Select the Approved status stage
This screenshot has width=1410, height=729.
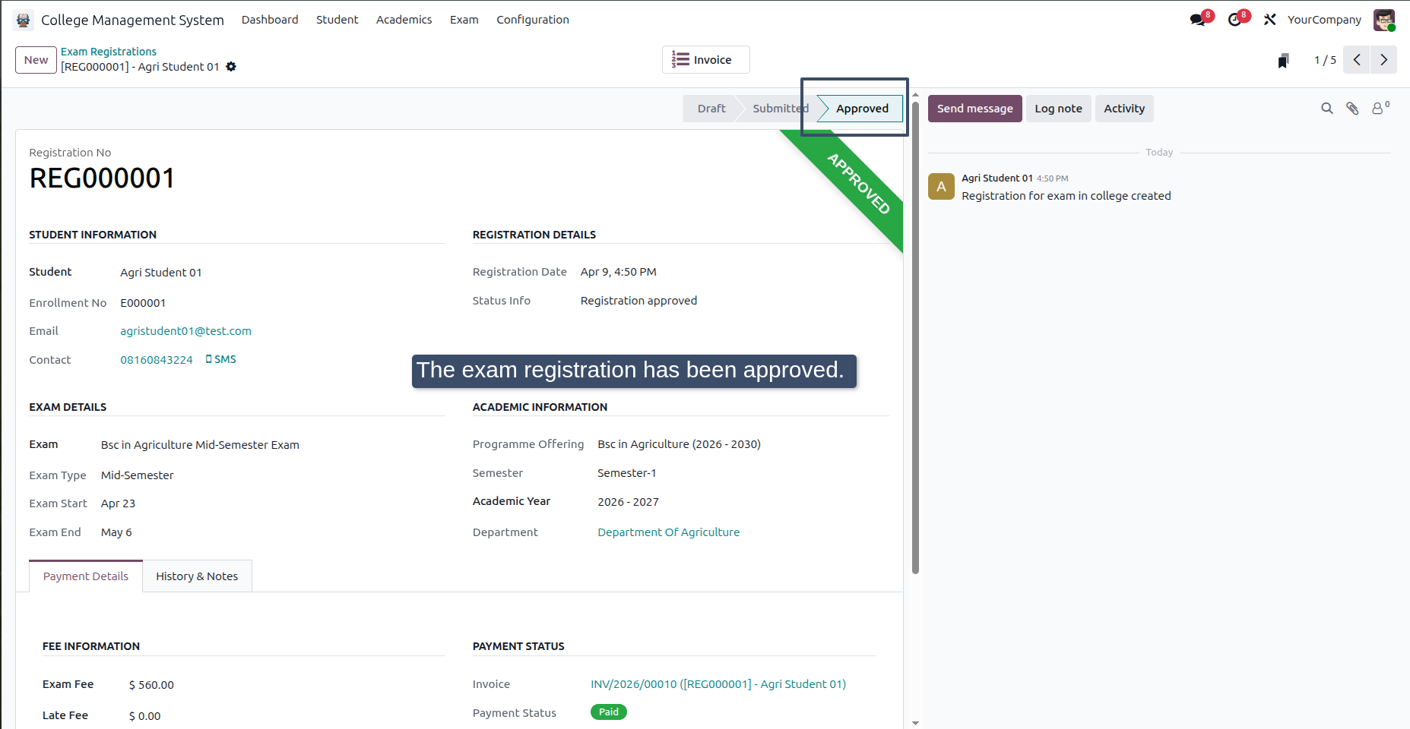tap(862, 109)
